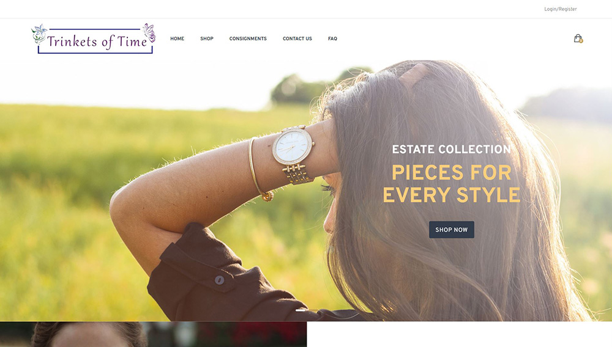Viewport: 612px width, 347px height.
Task: Select the active carousel slide indicator
Action: click(x=302, y=310)
